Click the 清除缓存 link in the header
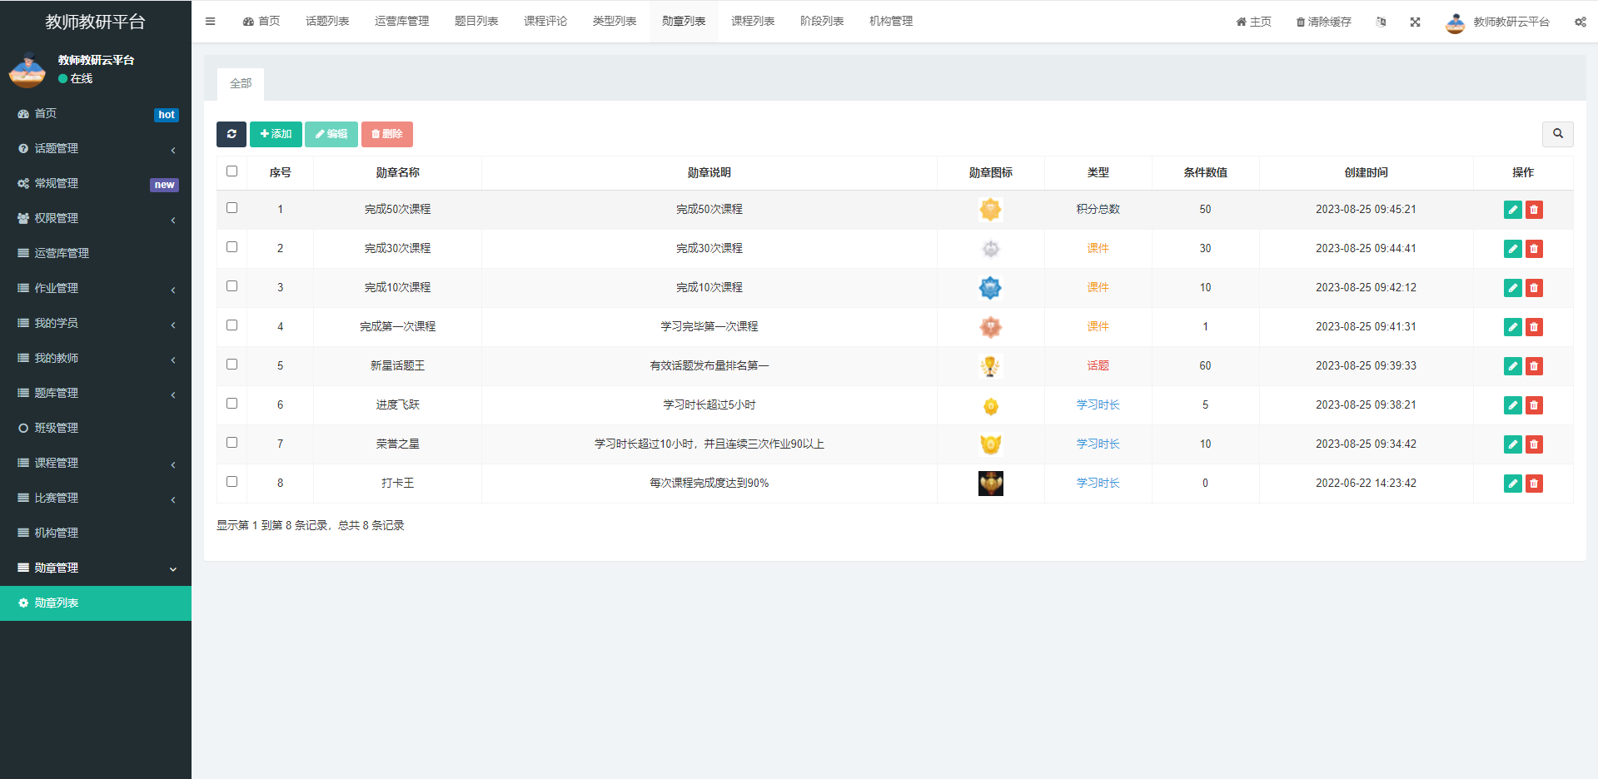This screenshot has width=1598, height=779. tap(1323, 22)
